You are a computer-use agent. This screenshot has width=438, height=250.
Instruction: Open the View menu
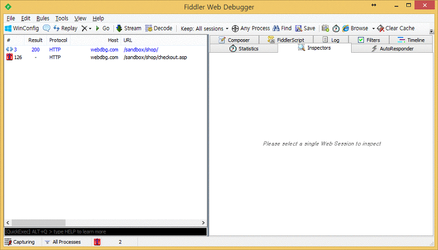tap(80, 18)
